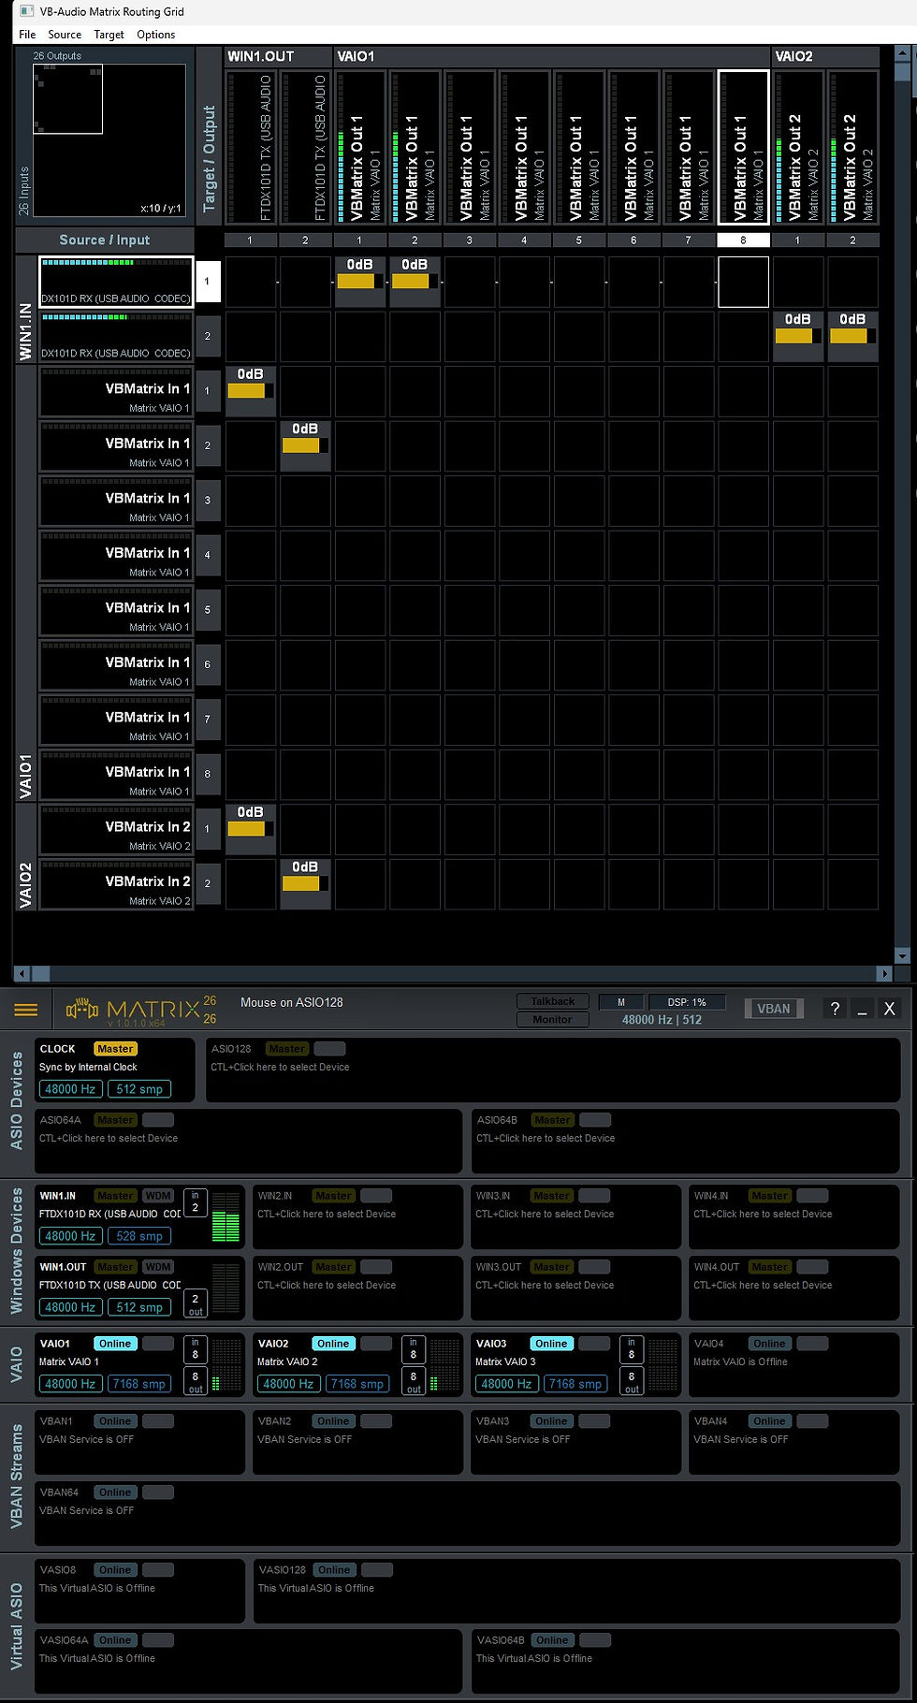Enable VASIO128 Online button
This screenshot has height=1703, width=917.
point(333,1570)
